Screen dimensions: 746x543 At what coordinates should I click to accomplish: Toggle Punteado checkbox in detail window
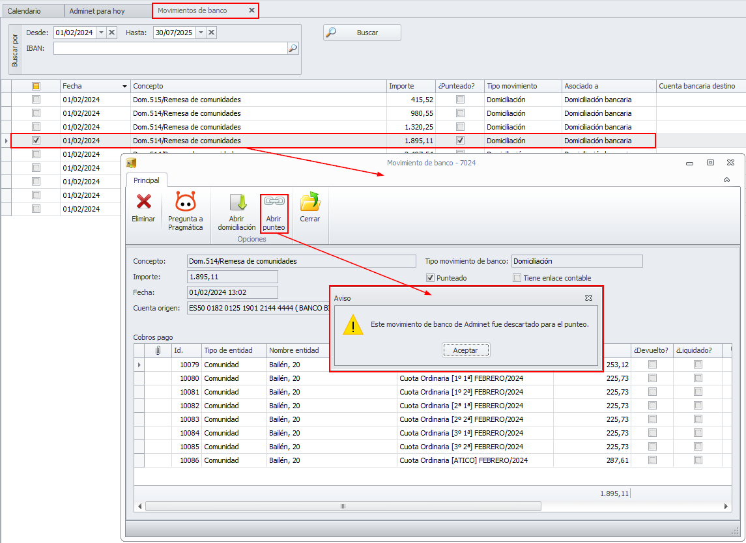click(x=430, y=277)
